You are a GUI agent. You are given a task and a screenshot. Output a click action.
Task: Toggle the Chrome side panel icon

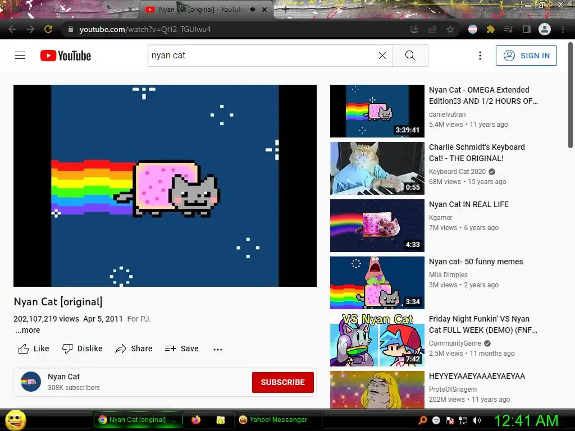pos(527,29)
